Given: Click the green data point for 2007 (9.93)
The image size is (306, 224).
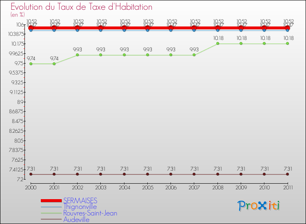Looking at the screenshot, I should (x=194, y=55).
